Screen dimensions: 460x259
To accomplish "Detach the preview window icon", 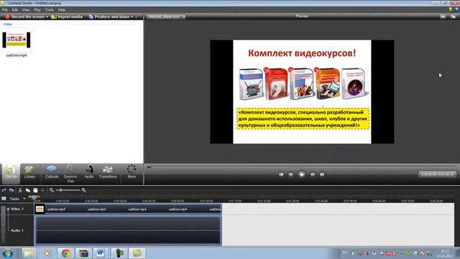I will [x=453, y=17].
